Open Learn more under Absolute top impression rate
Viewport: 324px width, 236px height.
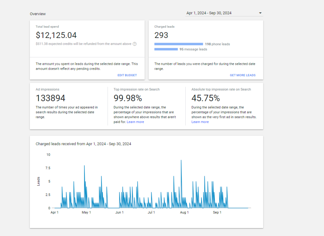tap(200, 122)
